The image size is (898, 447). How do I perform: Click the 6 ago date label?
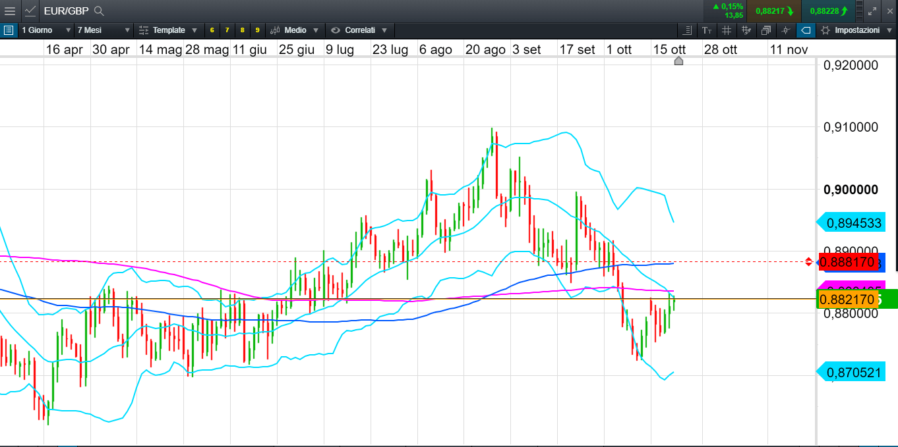click(436, 49)
